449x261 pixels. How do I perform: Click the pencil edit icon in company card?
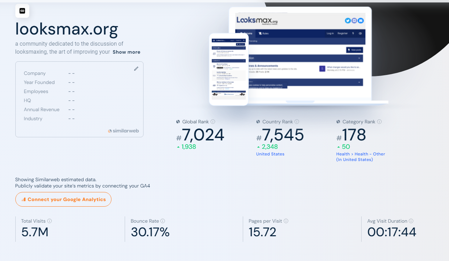[136, 69]
